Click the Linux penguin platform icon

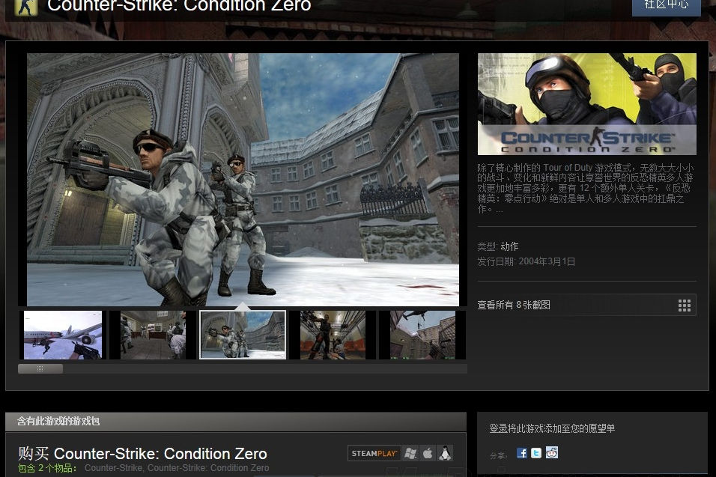tap(445, 453)
